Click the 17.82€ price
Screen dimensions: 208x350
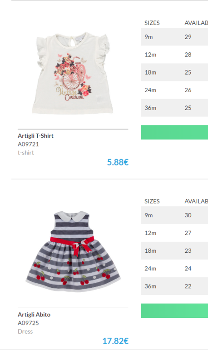(115, 341)
